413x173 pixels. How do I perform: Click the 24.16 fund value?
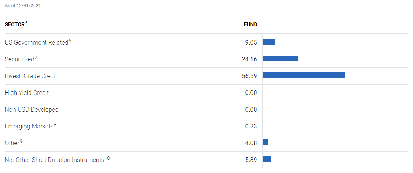point(249,59)
